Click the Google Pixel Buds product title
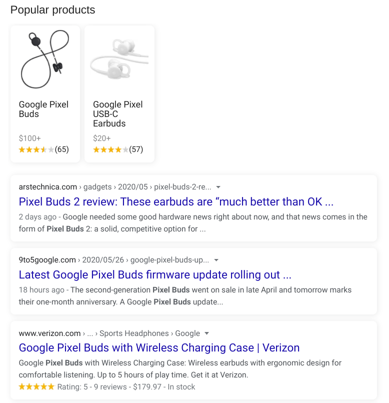Screen dimensions: 389x403 [x=43, y=109]
